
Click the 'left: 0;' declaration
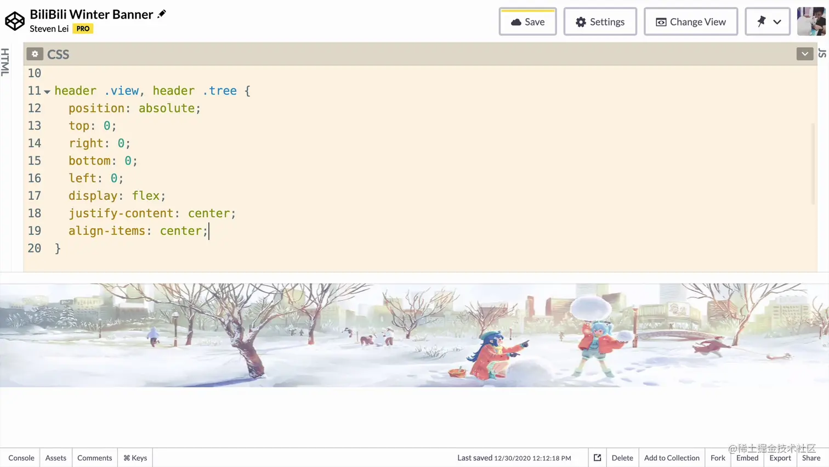click(x=96, y=178)
